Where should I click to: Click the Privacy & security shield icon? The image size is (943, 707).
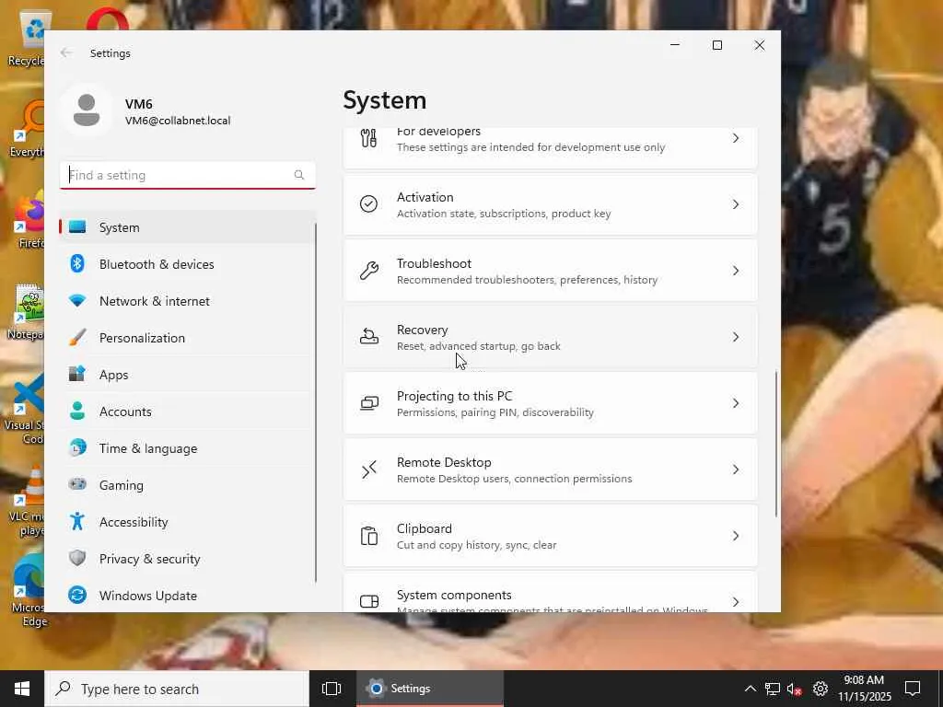(77, 558)
